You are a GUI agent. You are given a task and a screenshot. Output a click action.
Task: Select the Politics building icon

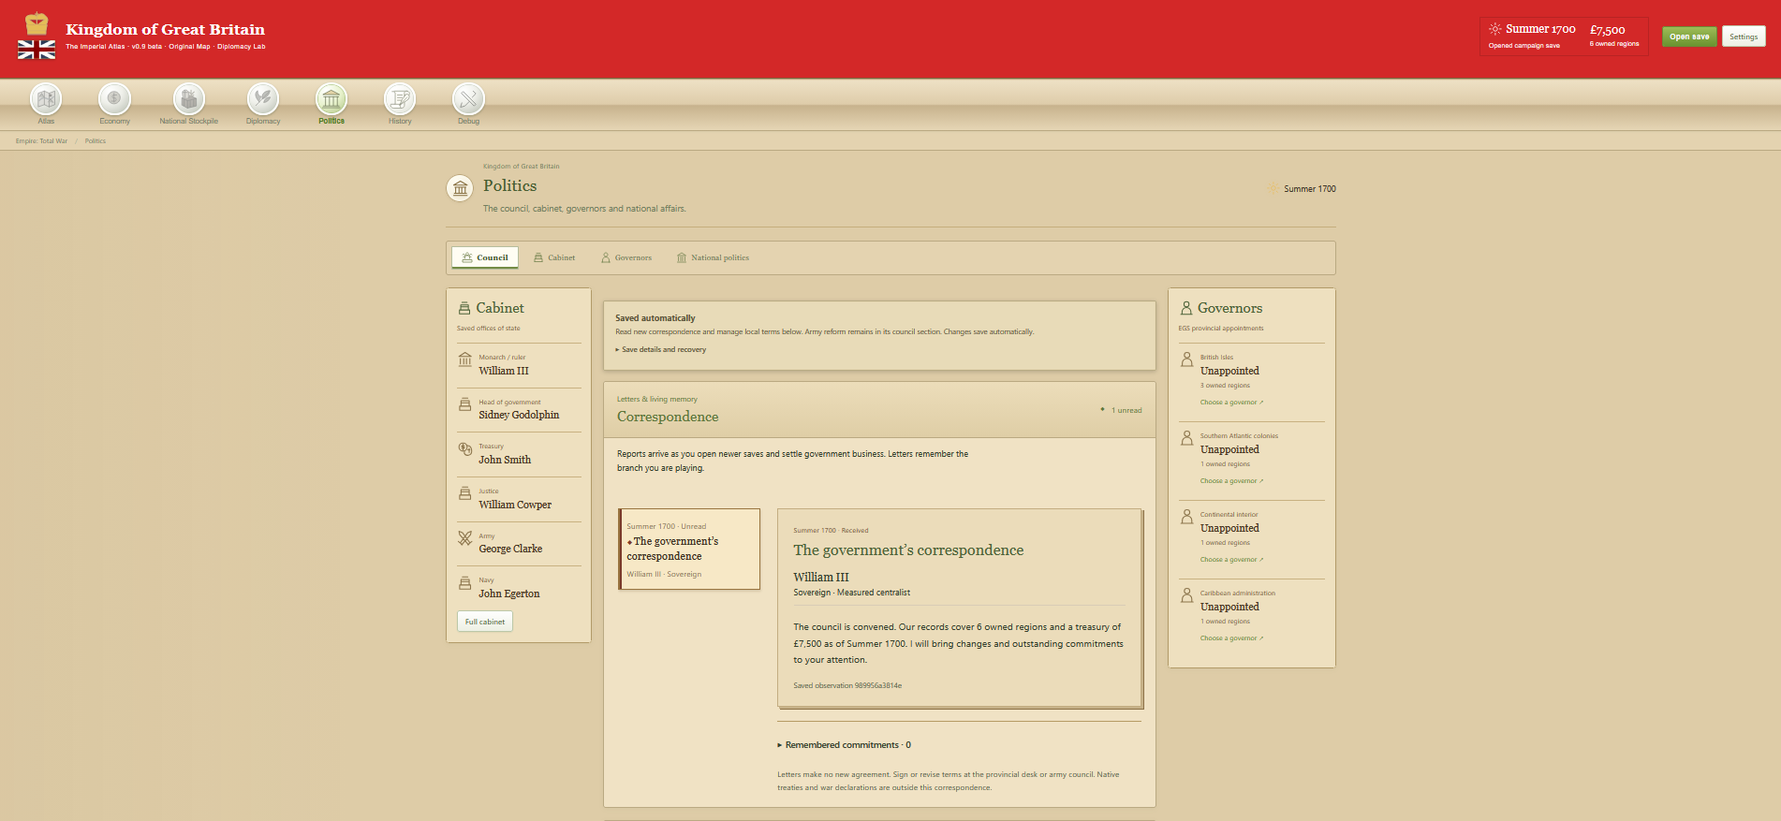331,99
